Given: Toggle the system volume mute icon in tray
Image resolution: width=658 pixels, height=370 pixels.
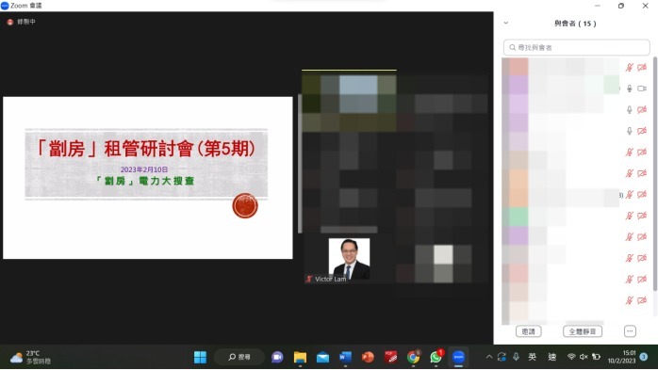Looking at the screenshot, I should click(584, 357).
